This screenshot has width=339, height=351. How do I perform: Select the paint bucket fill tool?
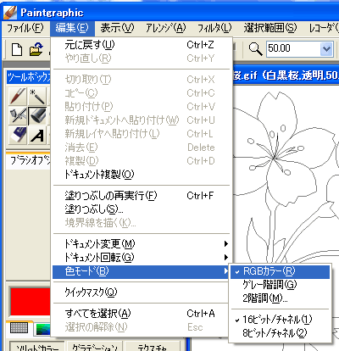point(37,115)
